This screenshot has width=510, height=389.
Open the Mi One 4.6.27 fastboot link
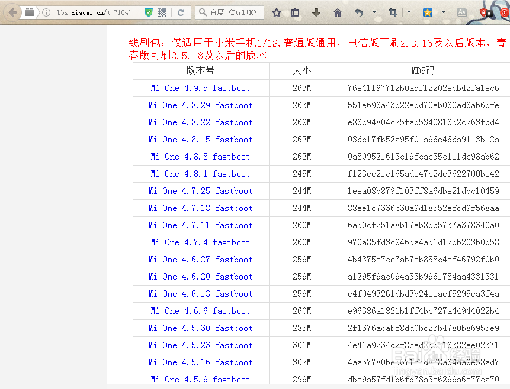tap(200, 260)
